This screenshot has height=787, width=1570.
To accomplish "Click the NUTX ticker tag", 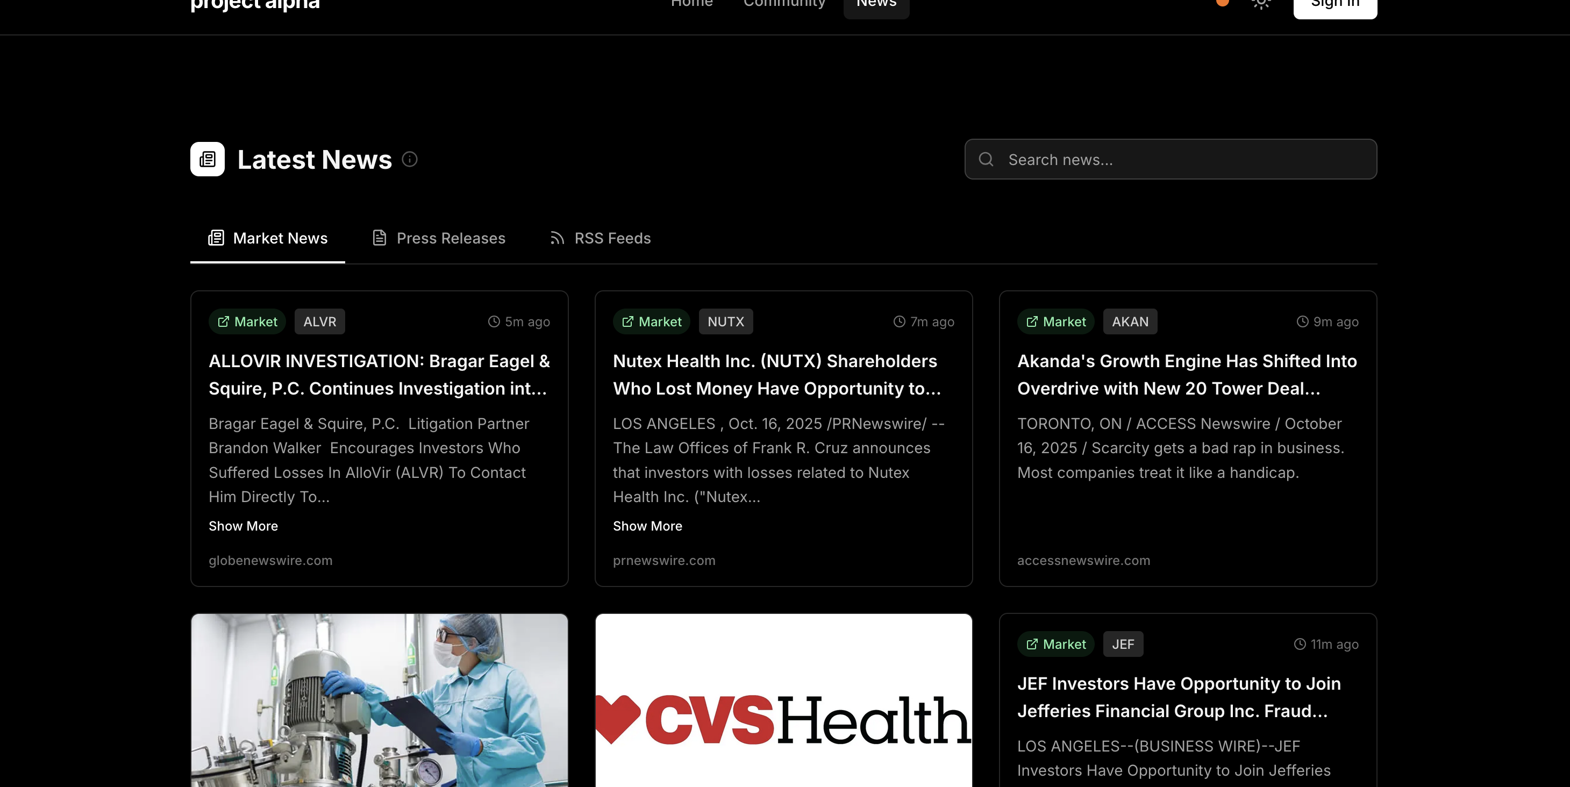I will (725, 321).
